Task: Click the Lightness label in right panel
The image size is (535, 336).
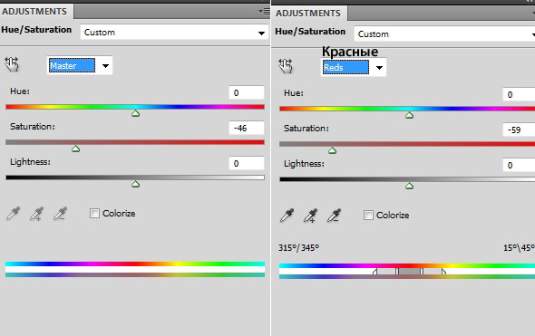Action: pyautogui.click(x=304, y=164)
